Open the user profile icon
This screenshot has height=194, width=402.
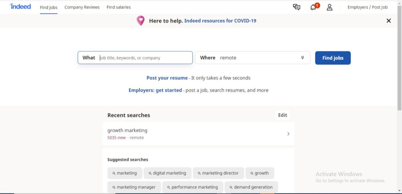329,7
